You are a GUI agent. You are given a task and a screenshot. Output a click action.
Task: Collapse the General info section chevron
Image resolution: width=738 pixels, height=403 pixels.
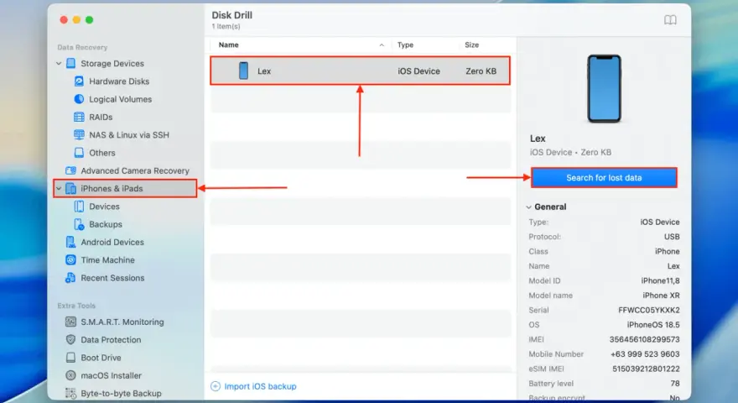[528, 207]
